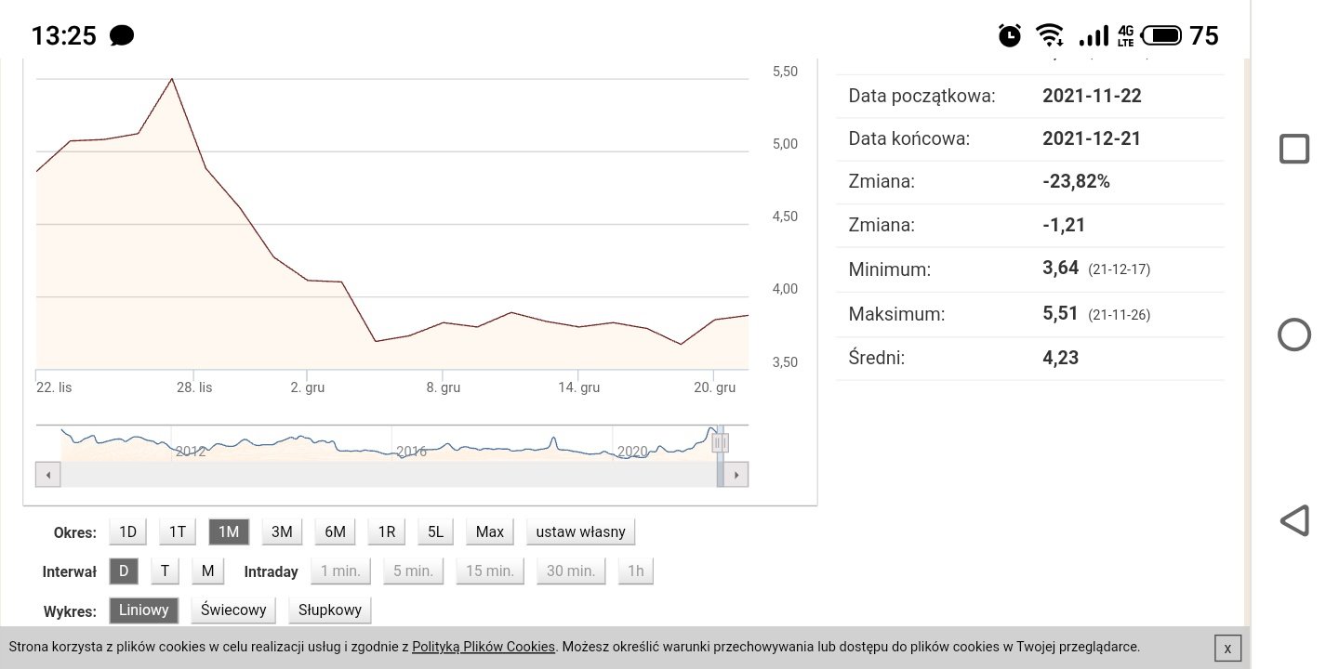Image resolution: width=1339 pixels, height=669 pixels.
Task: Select the monthly interval M button
Action: tap(207, 571)
